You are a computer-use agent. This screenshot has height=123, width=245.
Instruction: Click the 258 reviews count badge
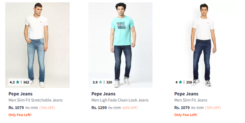point(189,82)
